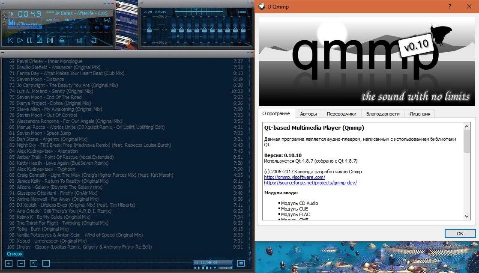Click the qmmp v0.10 logo banner

[367, 61]
